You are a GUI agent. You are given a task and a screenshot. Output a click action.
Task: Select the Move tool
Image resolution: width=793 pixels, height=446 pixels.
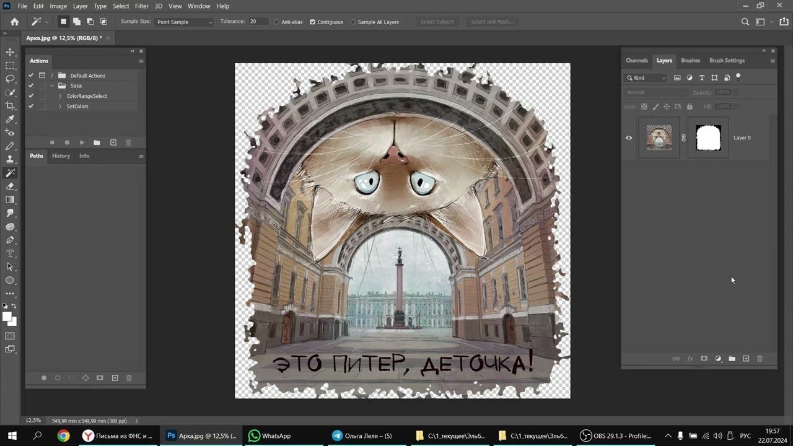tap(10, 52)
